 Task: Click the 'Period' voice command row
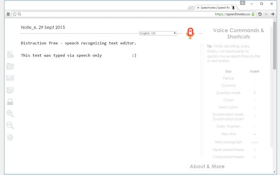[238, 78]
